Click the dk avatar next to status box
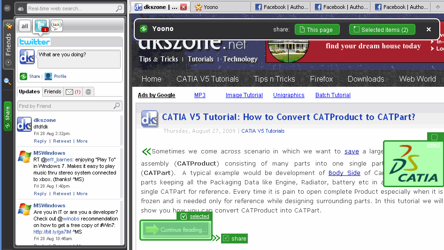The width and height of the screenshot is (444, 250). pos(27,57)
